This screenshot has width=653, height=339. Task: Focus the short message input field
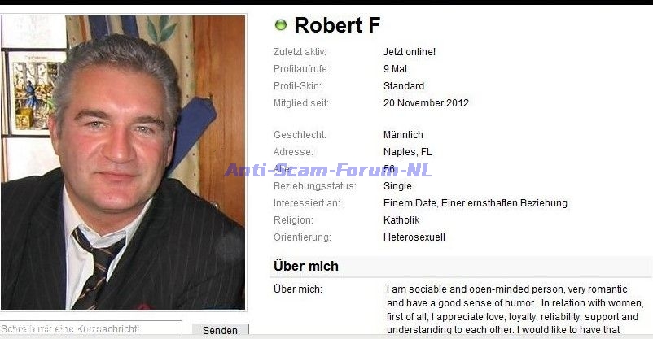coord(91,328)
